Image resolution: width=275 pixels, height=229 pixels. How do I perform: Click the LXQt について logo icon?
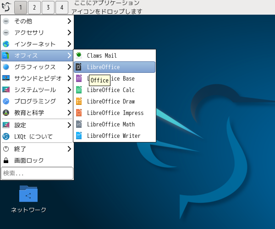(x=6, y=136)
